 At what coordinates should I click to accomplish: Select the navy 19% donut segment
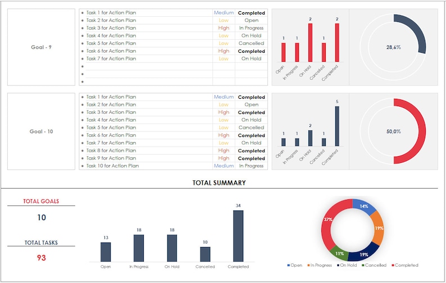click(x=363, y=254)
